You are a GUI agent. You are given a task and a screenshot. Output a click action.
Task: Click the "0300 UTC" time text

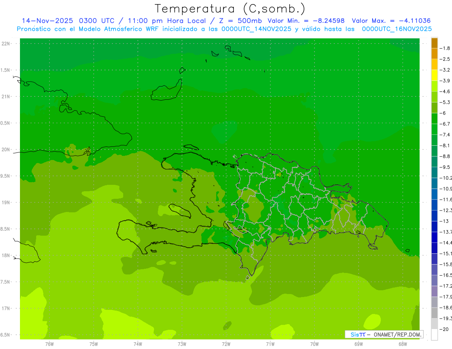click(96, 21)
